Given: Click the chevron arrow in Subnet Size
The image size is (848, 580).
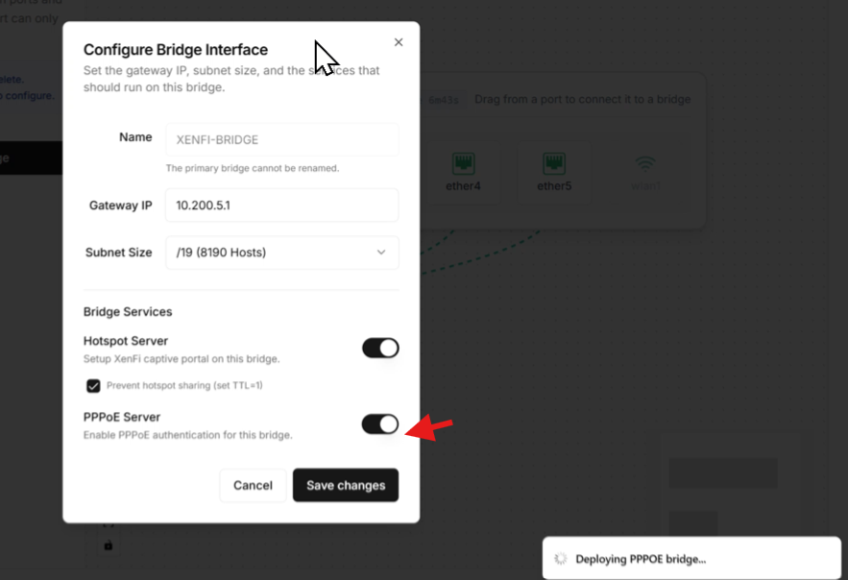Looking at the screenshot, I should [381, 253].
